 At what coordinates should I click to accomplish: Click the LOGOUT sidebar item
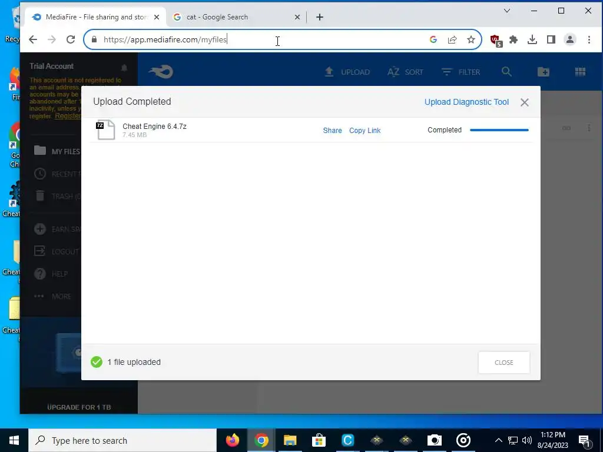(x=57, y=251)
